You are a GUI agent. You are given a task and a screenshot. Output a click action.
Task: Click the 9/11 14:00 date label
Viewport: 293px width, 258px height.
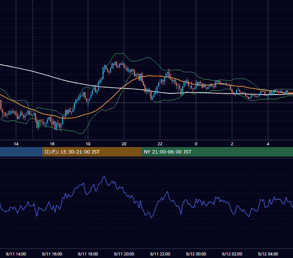point(16,254)
